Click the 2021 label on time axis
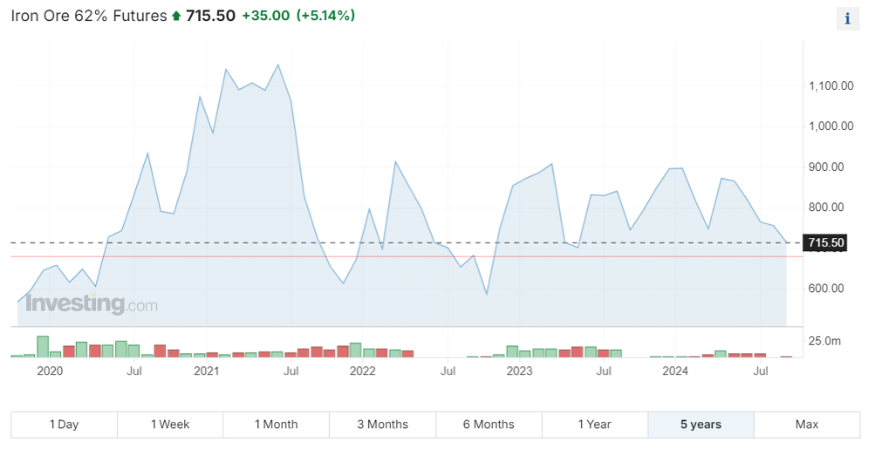Viewport: 881px width, 455px height. tap(206, 371)
